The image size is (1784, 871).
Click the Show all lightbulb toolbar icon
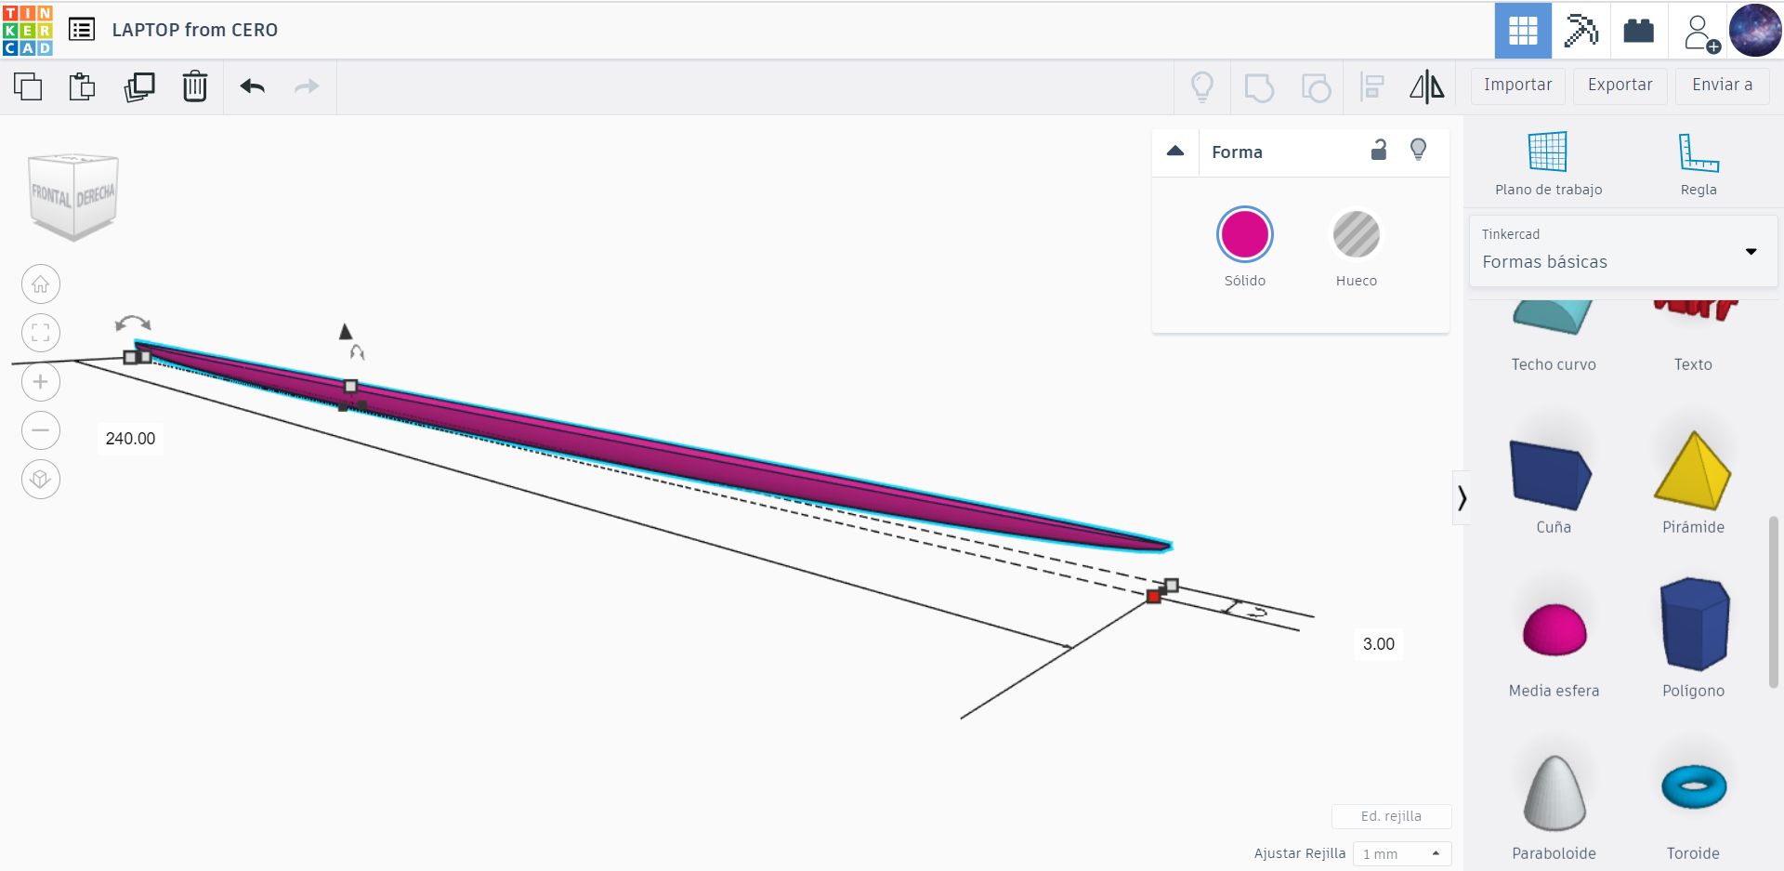(x=1202, y=87)
